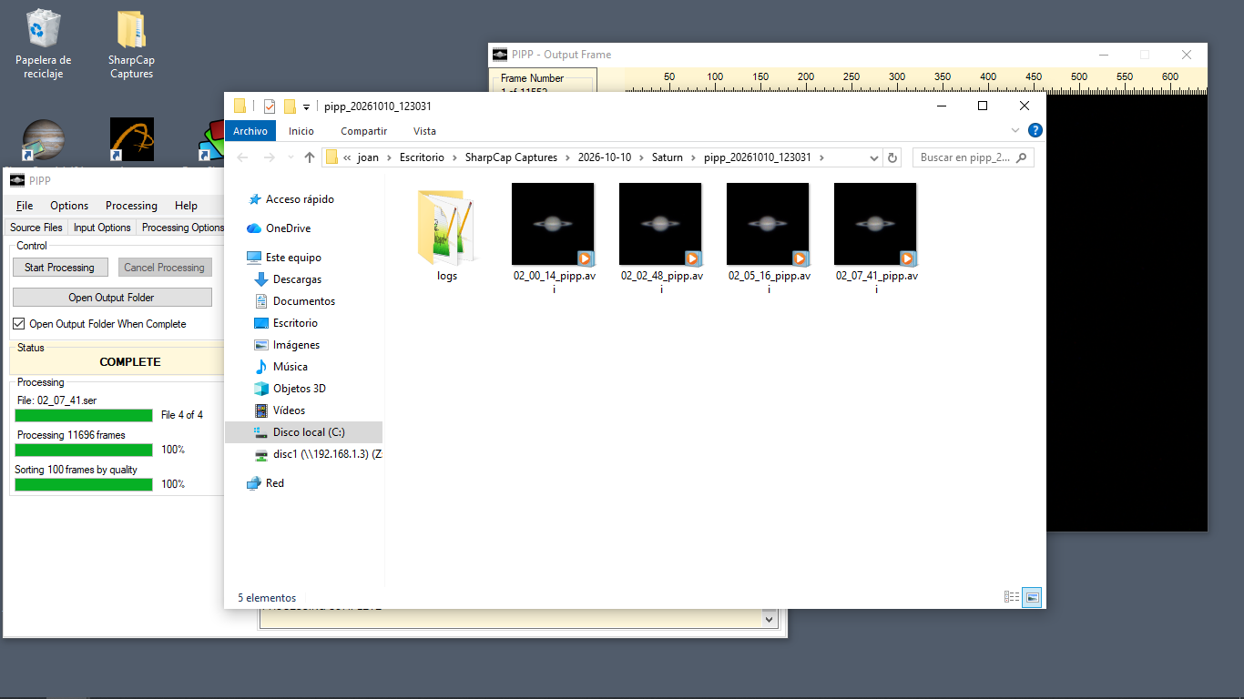Click the PIPP log scrollbar down arrow
Image resolution: width=1244 pixels, height=699 pixels.
pyautogui.click(x=770, y=620)
